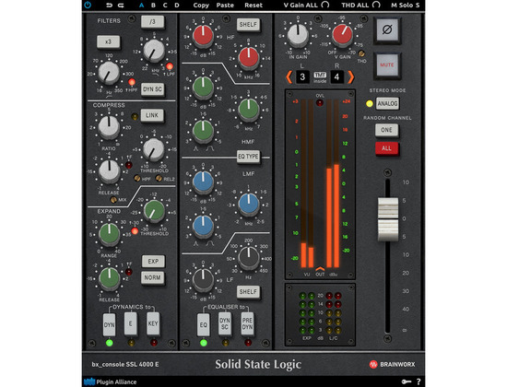Click the high-pass filter Hz knob
Screen dimensions: 507x387
(x=109, y=73)
